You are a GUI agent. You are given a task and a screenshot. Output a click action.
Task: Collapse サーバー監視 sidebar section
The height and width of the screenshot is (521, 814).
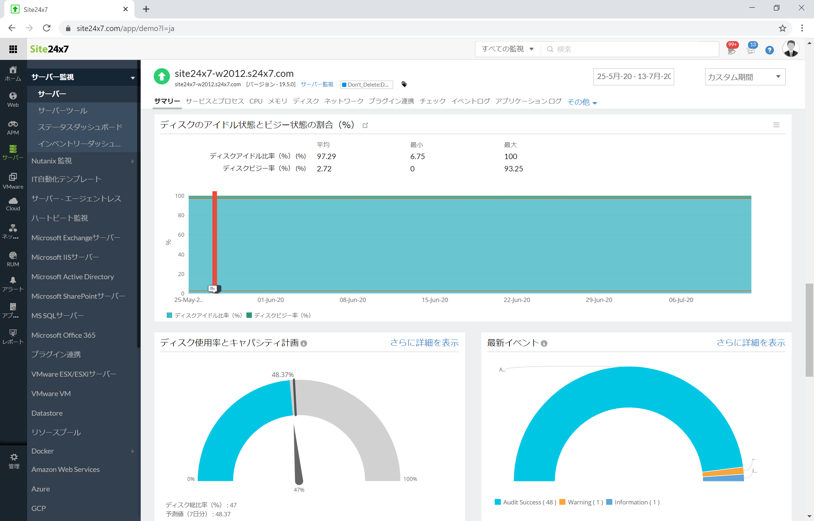[x=133, y=78]
